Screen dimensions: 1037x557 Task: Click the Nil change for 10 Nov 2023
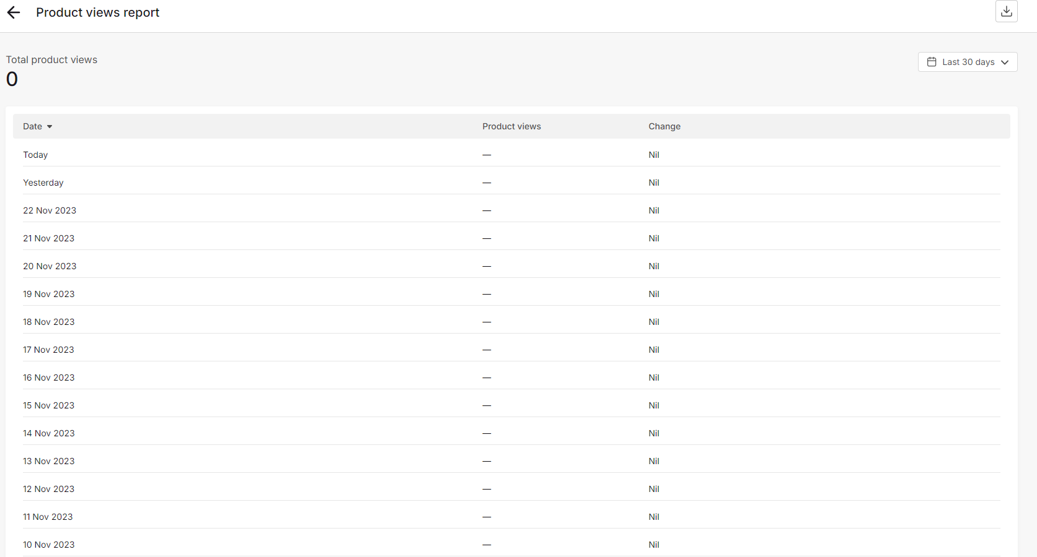point(654,545)
